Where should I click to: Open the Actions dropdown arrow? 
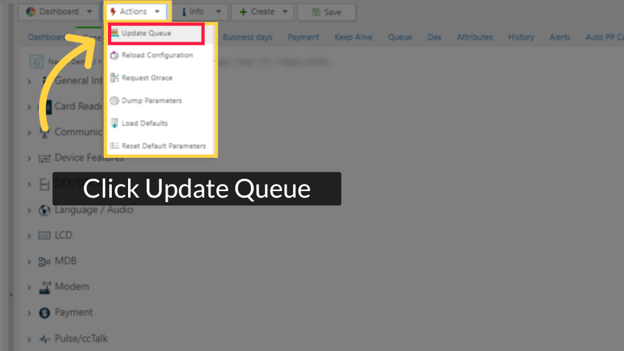(x=157, y=12)
